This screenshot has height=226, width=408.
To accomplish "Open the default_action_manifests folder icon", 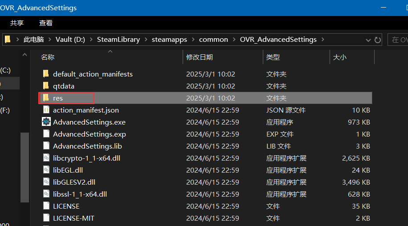I will click(x=45, y=74).
